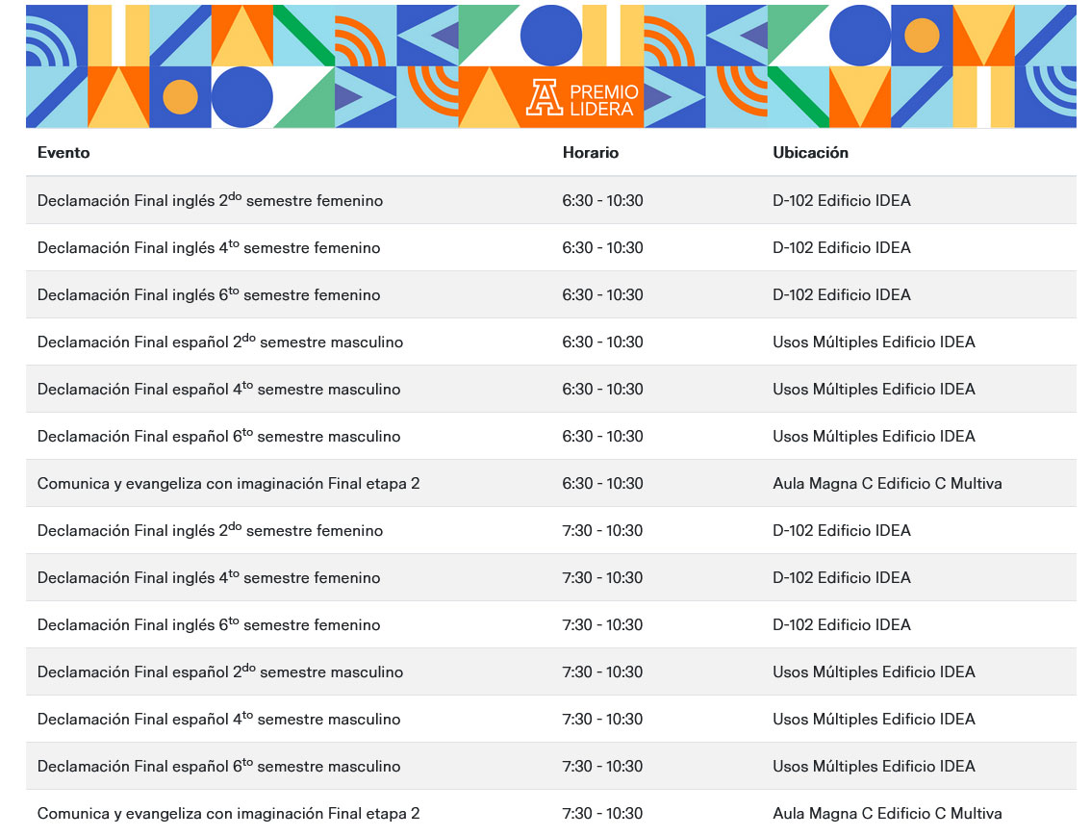
Task: Click the 7:30 - 10:30 time of español 4to row
Action: 602,720
